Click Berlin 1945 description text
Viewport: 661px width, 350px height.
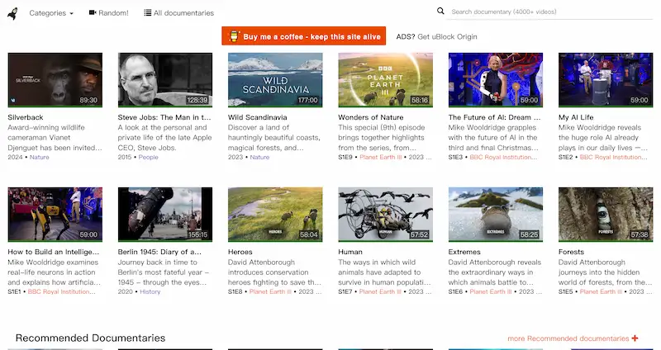click(164, 272)
